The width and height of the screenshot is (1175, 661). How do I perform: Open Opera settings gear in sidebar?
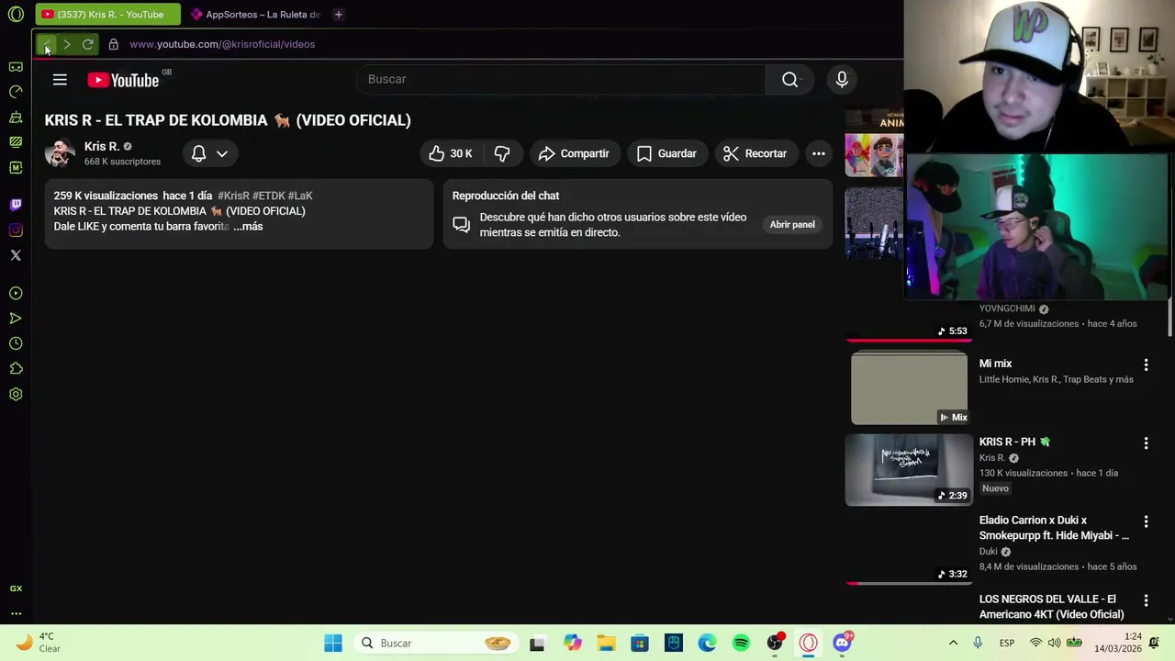pos(16,394)
